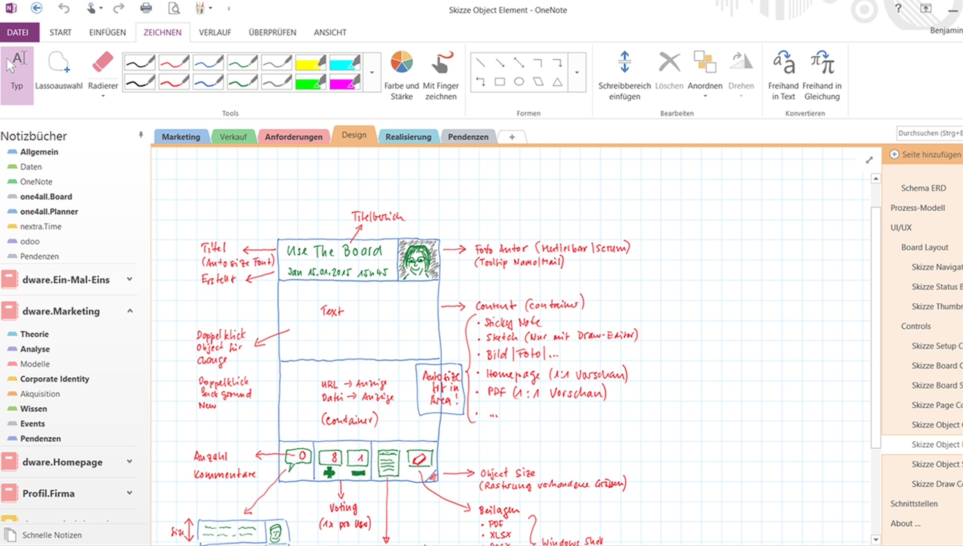The image size is (963, 546).
Task: Open the Board Layout page
Action: point(924,247)
